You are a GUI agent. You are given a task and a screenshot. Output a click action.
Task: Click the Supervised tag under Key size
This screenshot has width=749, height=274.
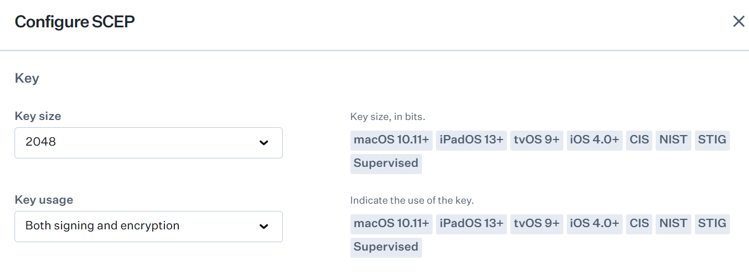386,164
